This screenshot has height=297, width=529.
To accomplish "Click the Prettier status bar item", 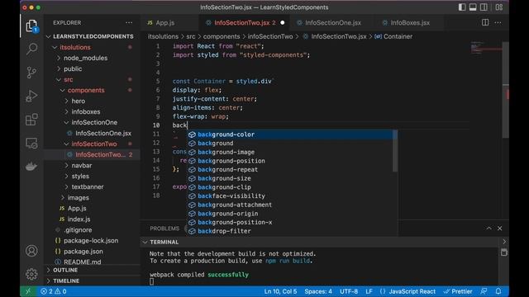I will tap(458, 291).
